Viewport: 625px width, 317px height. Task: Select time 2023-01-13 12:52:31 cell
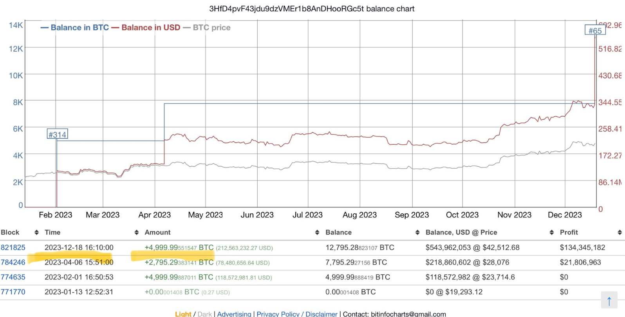tap(79, 292)
